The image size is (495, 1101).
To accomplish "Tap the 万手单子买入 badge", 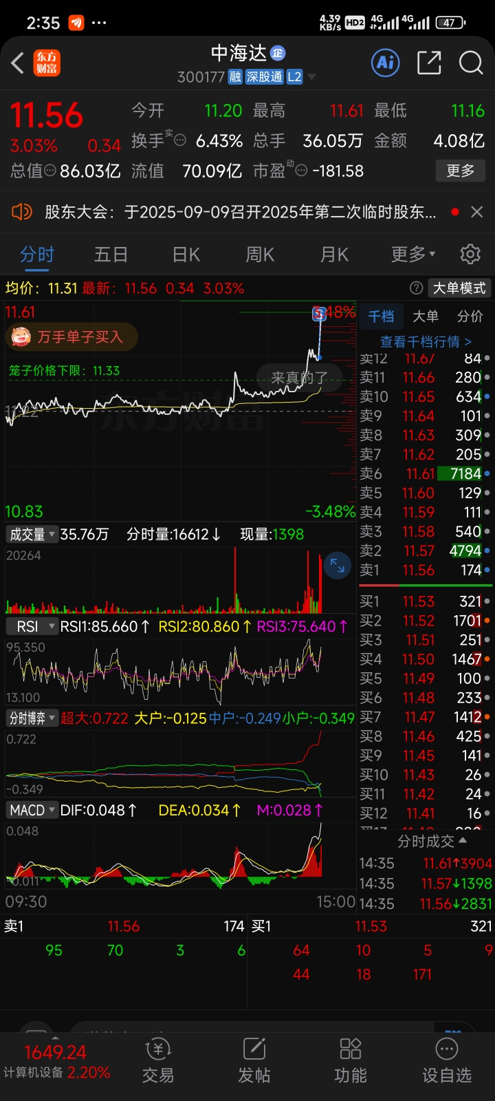I will coord(72,336).
